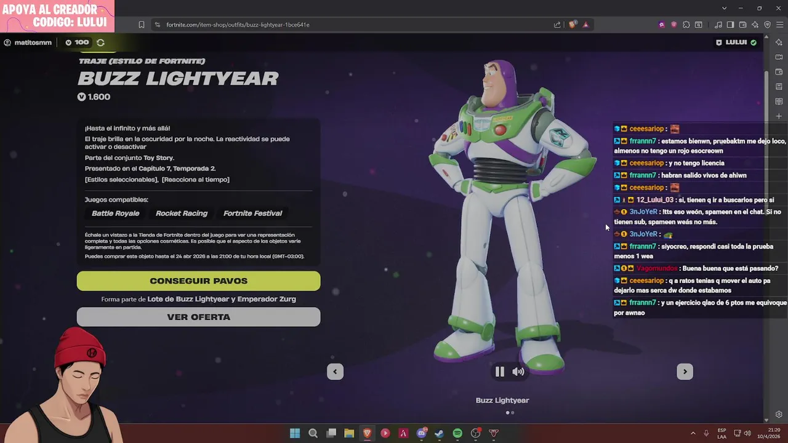788x443 pixels.
Task: Select the Fortnite Festival game tag
Action: click(x=252, y=214)
